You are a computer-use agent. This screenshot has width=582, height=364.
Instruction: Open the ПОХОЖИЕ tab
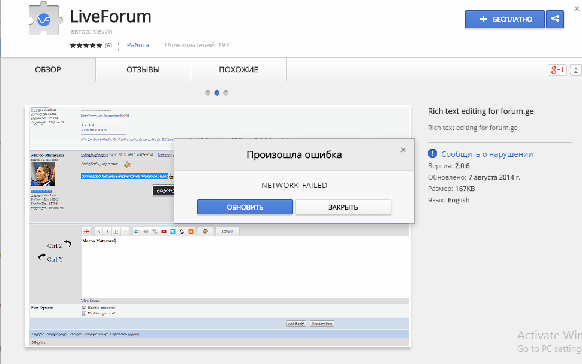pyautogui.click(x=238, y=70)
